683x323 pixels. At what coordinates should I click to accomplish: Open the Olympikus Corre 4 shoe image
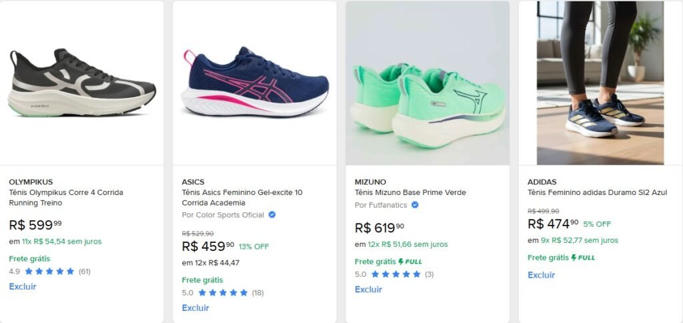tap(81, 83)
